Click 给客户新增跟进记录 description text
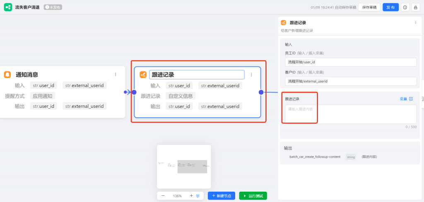Image resolution: width=424 pixels, height=202 pixels. coord(297,31)
